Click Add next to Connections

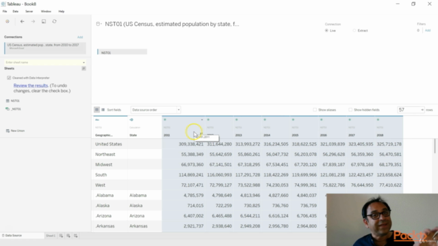tap(80, 37)
